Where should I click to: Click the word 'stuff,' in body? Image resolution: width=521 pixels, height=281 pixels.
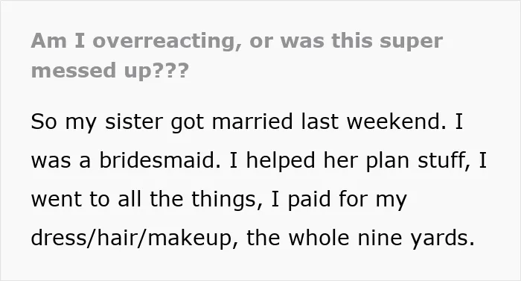[444, 160]
